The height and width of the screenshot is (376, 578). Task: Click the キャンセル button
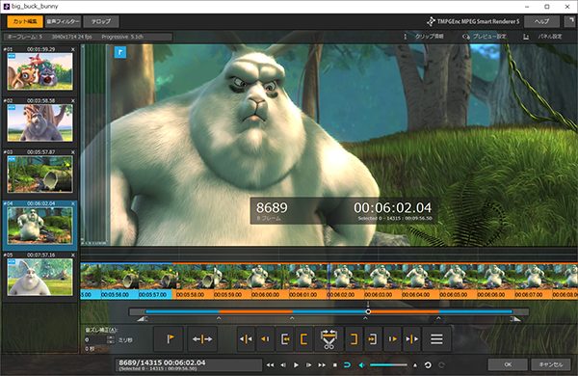(x=551, y=364)
